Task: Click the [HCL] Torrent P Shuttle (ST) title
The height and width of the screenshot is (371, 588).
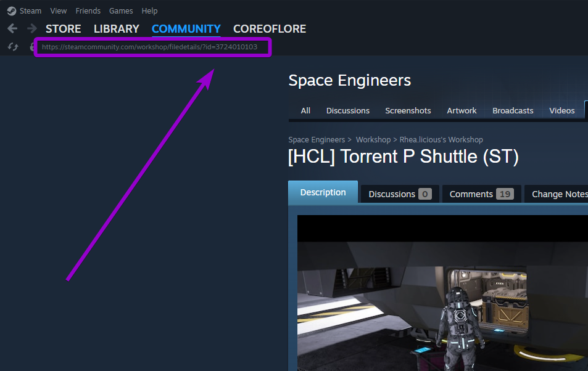Action: [x=403, y=157]
